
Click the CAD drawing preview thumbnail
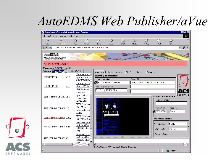123,116
